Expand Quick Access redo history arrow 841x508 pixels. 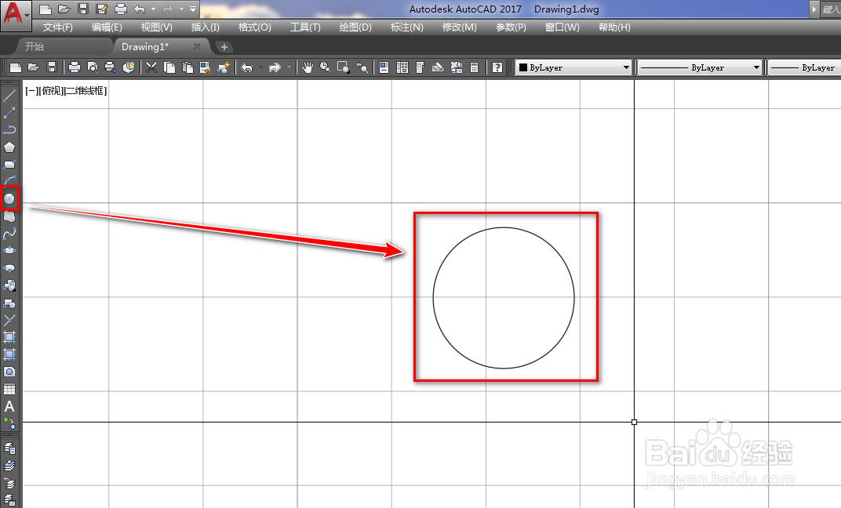181,9
